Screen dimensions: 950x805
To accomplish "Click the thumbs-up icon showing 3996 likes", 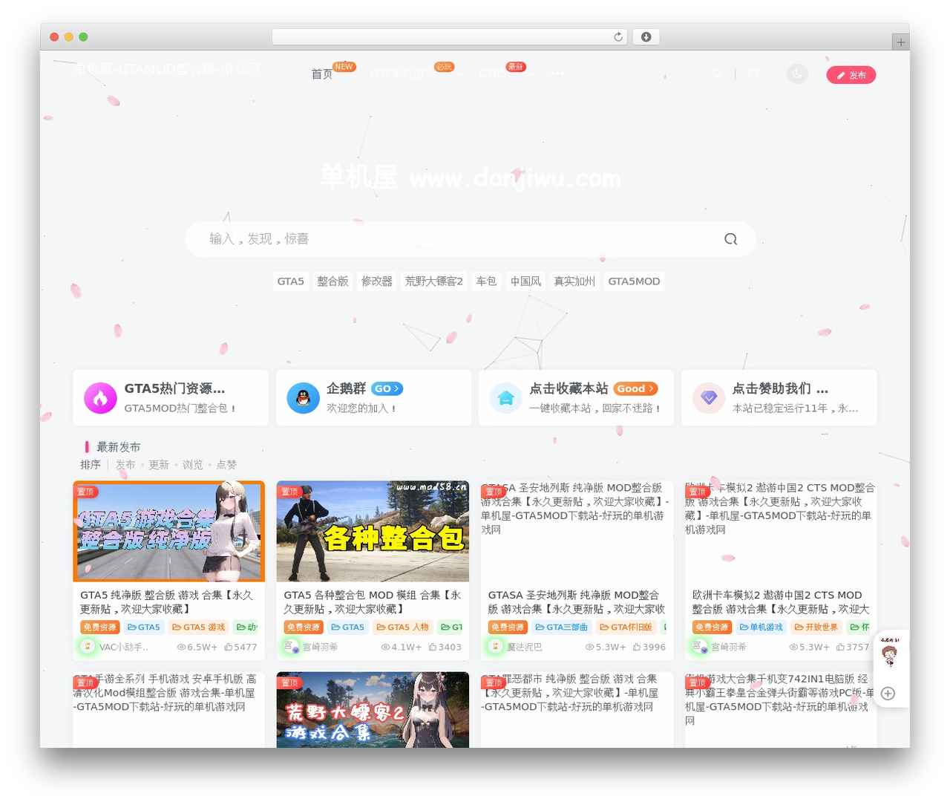I will pyautogui.click(x=637, y=647).
